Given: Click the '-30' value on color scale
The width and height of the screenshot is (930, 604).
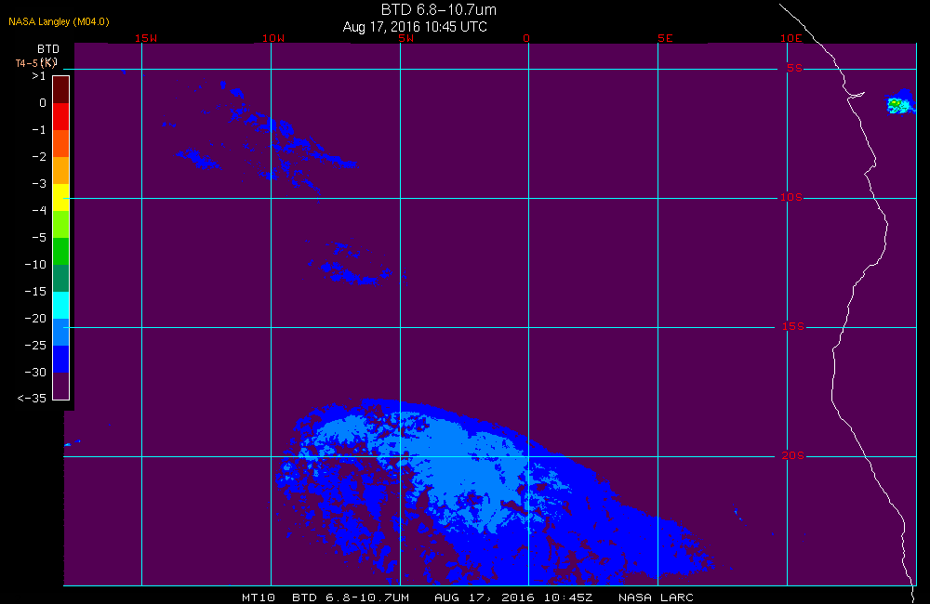Looking at the screenshot, I should (x=35, y=373).
